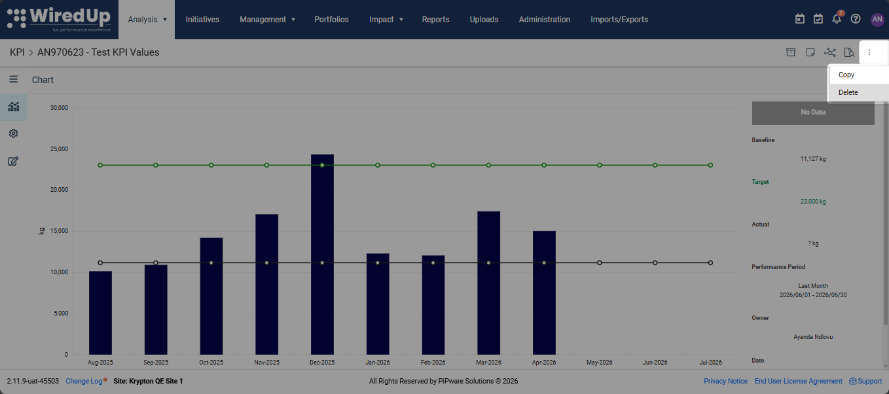Image resolution: width=889 pixels, height=394 pixels.
Task: Choose Copy from the context menu
Action: point(860,75)
